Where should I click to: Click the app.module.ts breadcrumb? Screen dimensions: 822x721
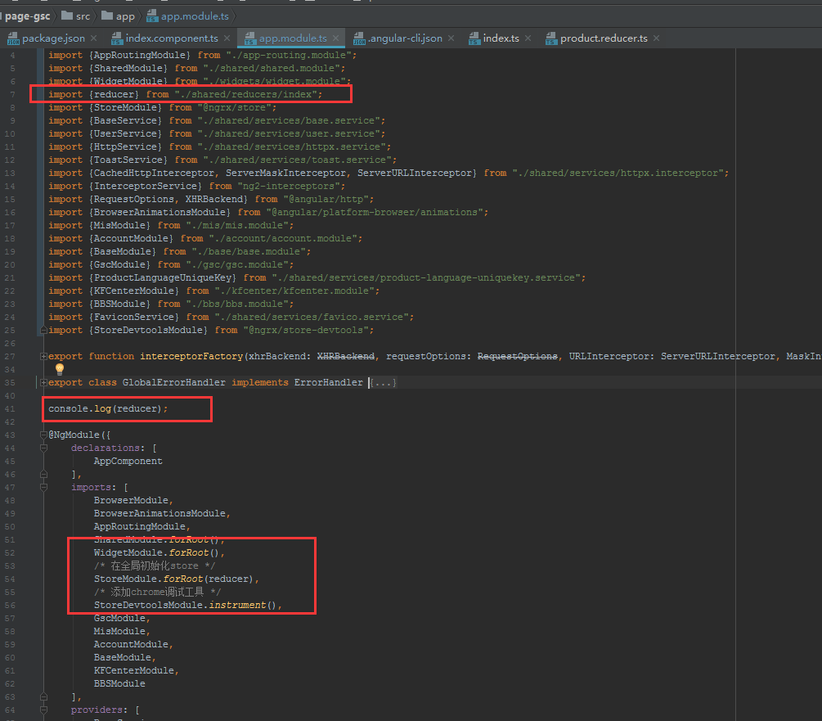(195, 16)
